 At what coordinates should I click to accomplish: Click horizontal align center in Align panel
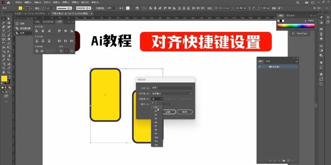click(x=43, y=31)
